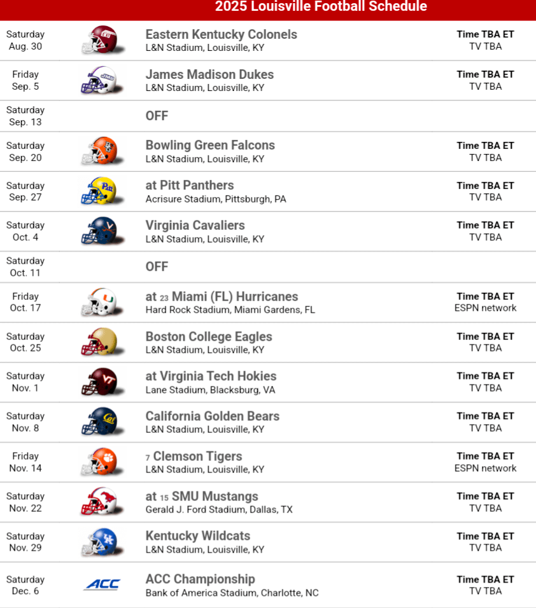
Task: Click the California Golden Bears helmet icon
Action: pos(99,421)
